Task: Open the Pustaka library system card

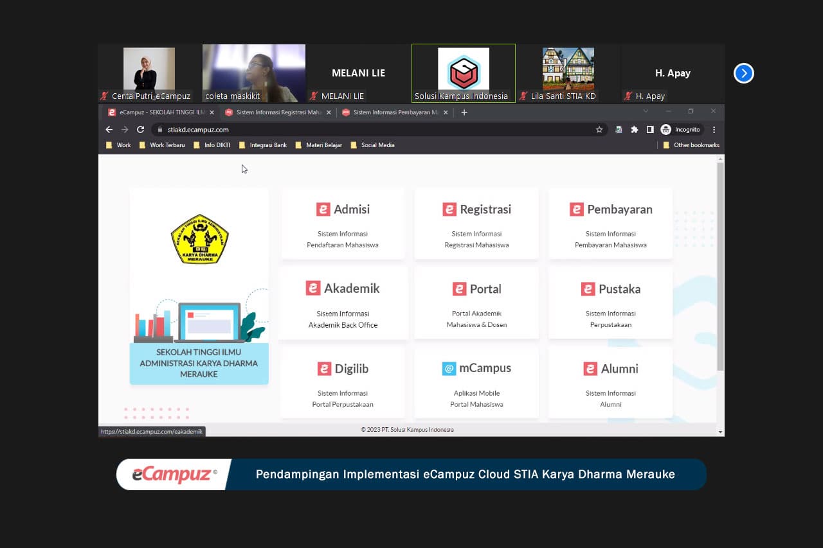Action: pos(610,303)
